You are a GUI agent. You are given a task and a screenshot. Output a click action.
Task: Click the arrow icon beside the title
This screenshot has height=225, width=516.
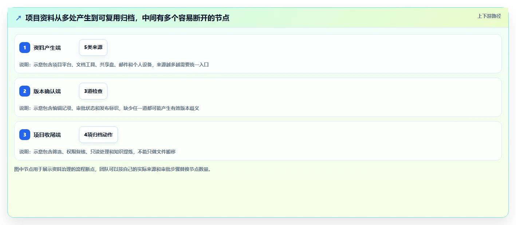tap(19, 18)
